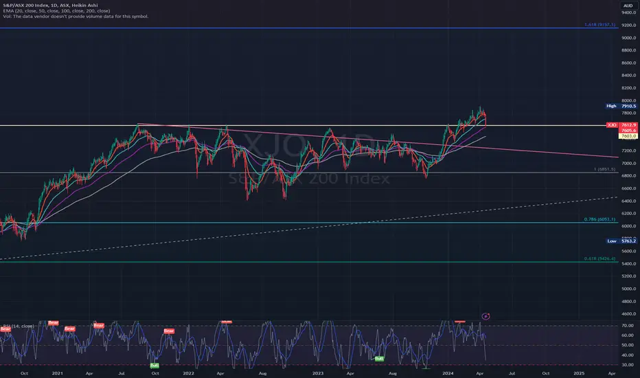Click the 9400.0 price scale value
The image size is (640, 378).
pos(628,12)
